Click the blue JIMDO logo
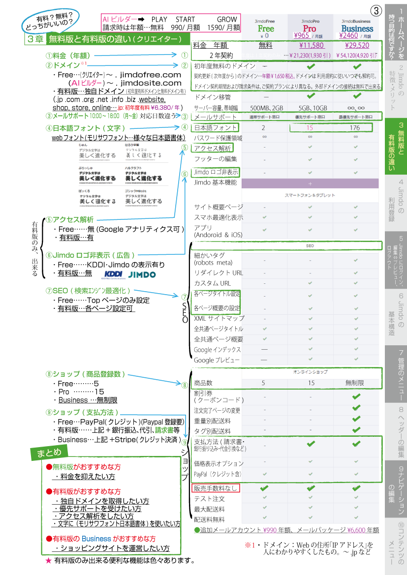Image resolution: width=407 pixels, height=575 pixels. click(142, 274)
